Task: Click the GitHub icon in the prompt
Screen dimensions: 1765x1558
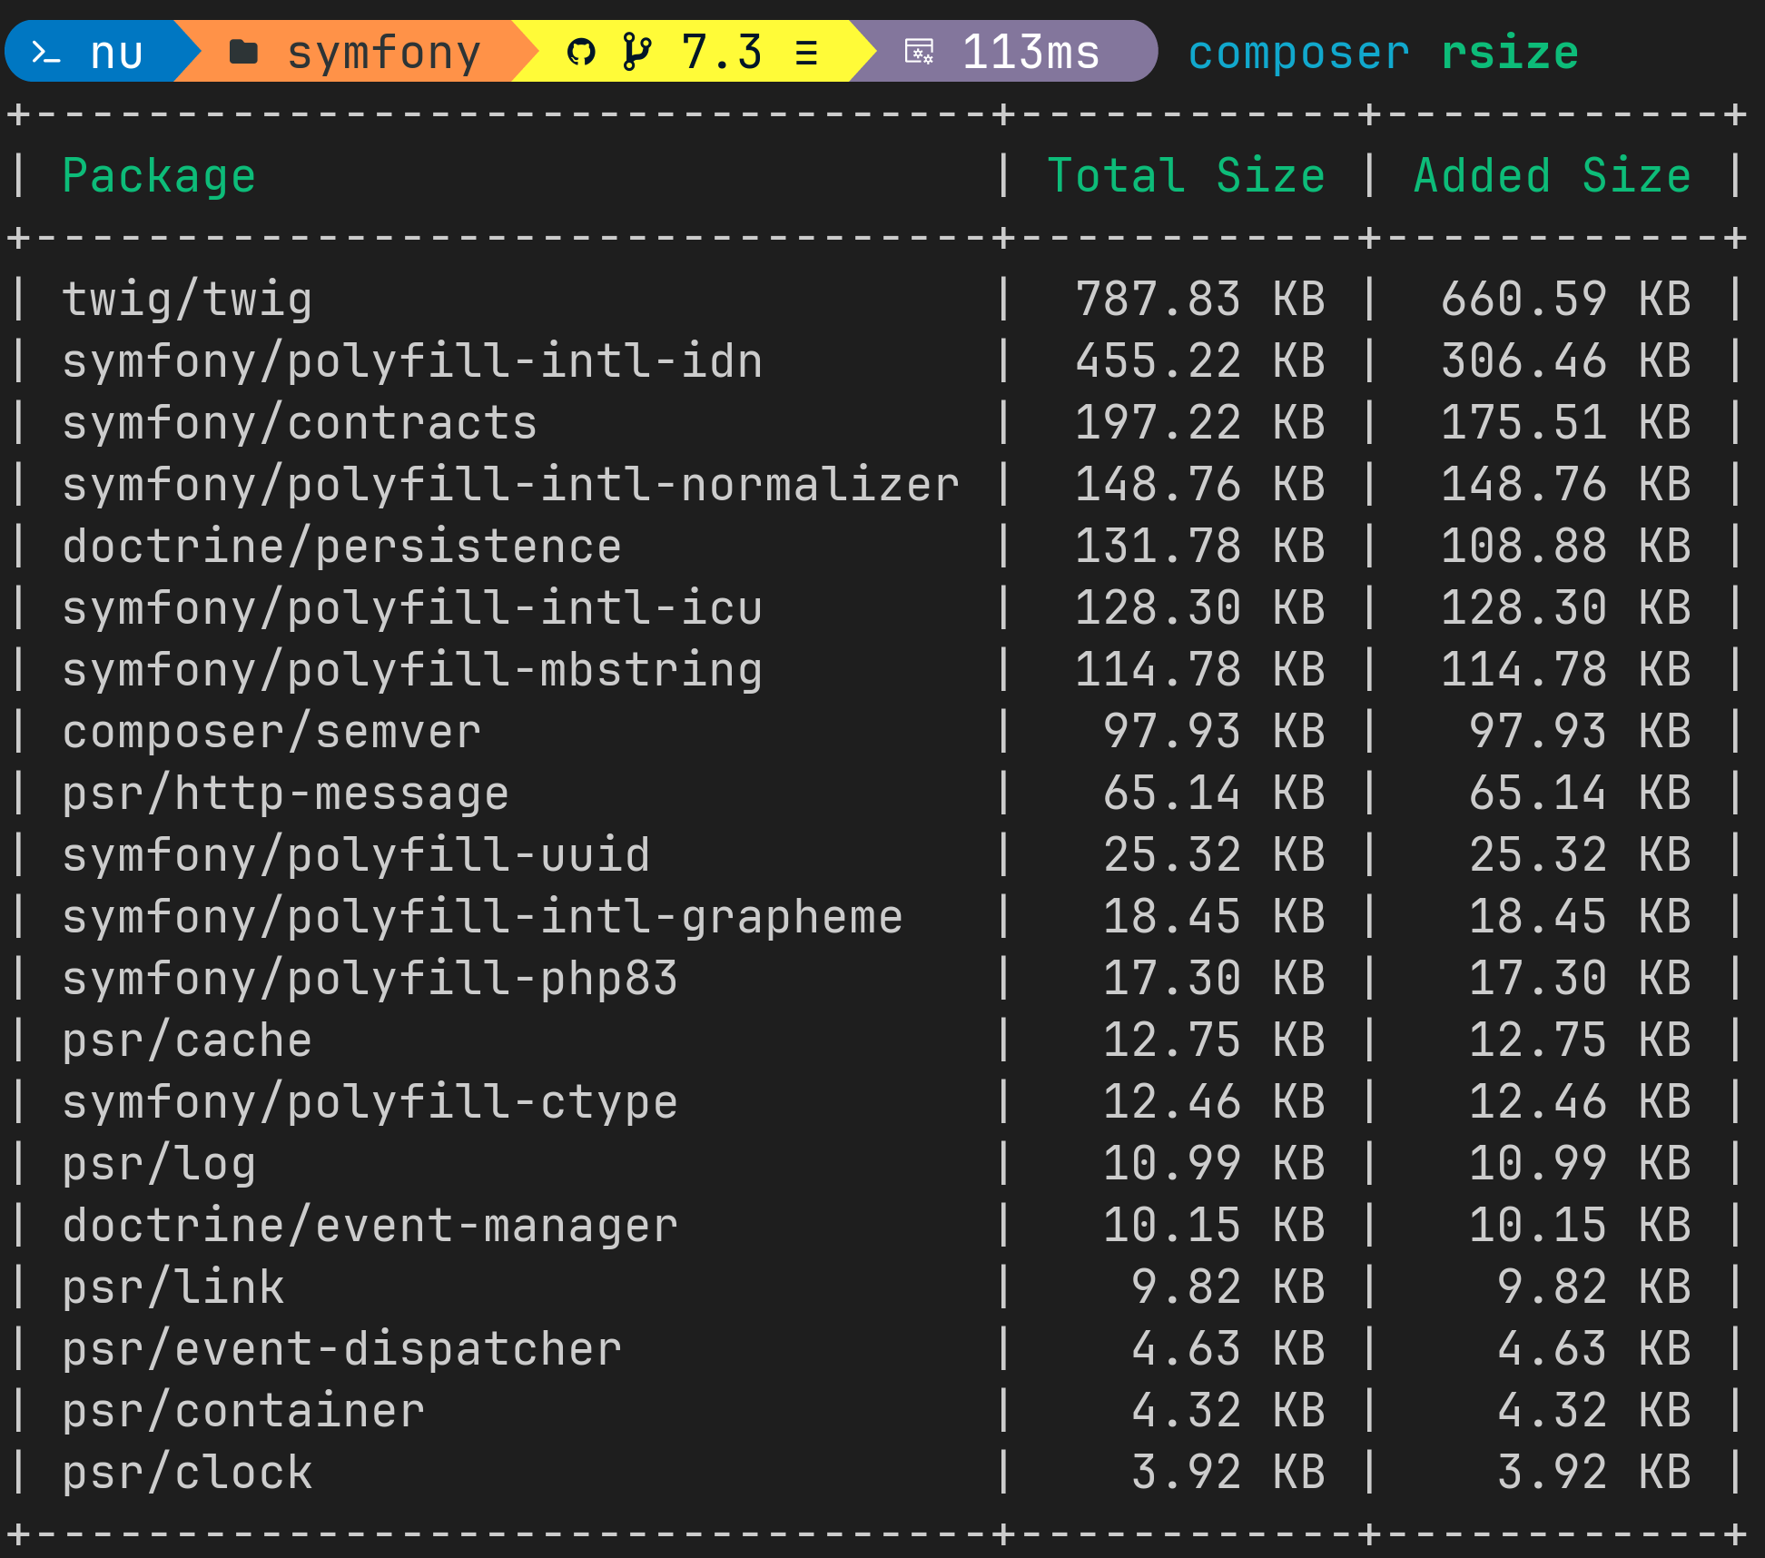Action: point(581,52)
